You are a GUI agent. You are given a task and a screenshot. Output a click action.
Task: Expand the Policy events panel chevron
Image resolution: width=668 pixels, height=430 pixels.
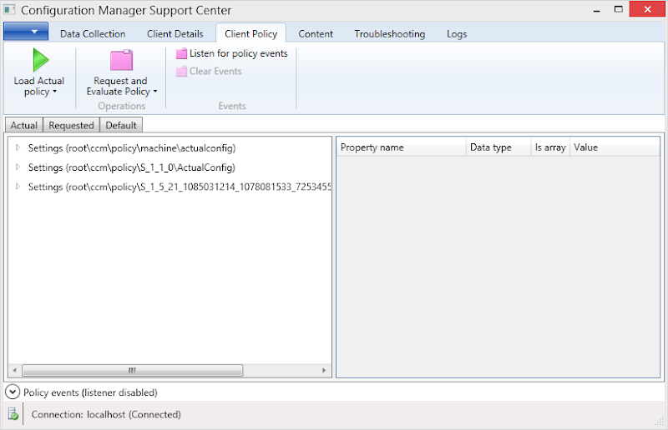point(13,392)
